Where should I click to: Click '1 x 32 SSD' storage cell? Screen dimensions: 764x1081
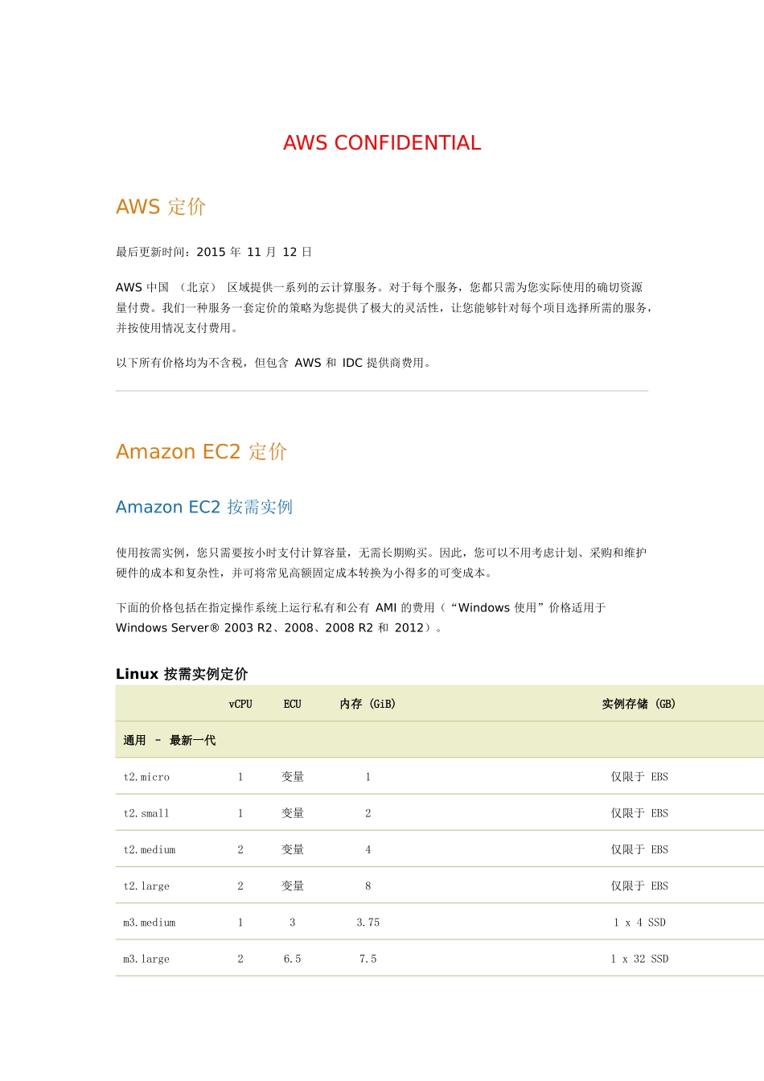639,959
